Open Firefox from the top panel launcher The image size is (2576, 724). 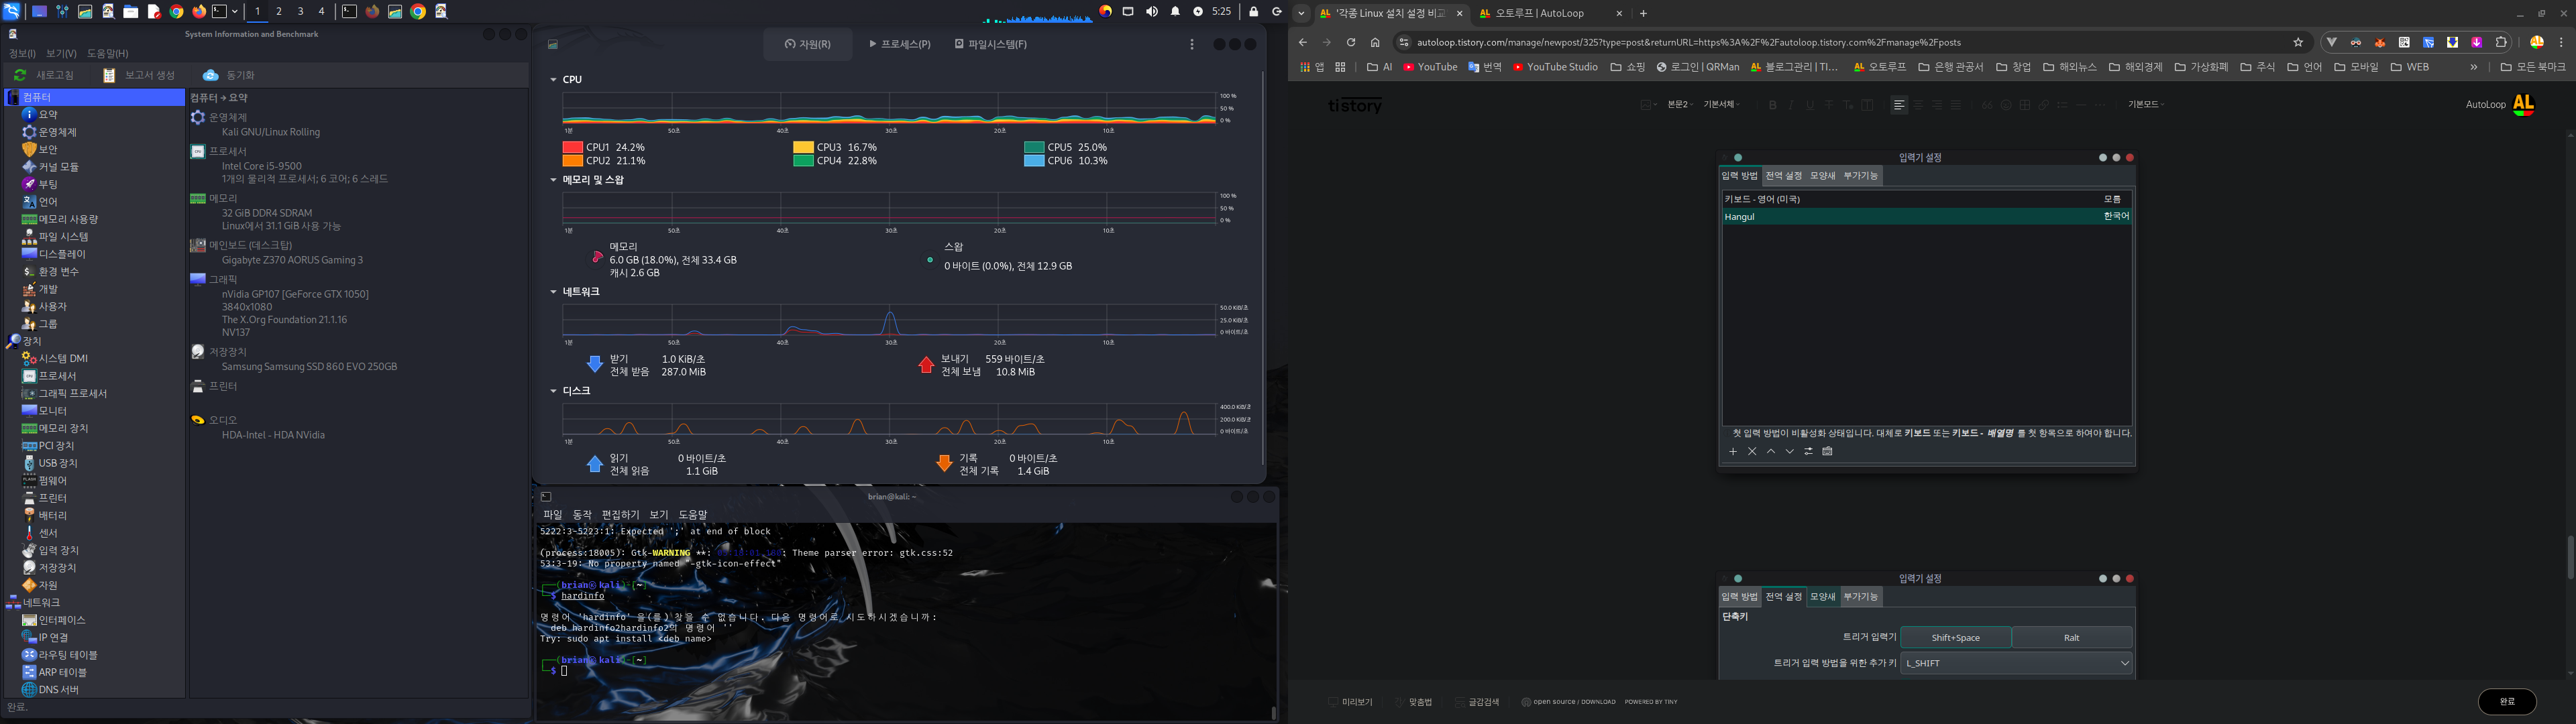pos(199,11)
